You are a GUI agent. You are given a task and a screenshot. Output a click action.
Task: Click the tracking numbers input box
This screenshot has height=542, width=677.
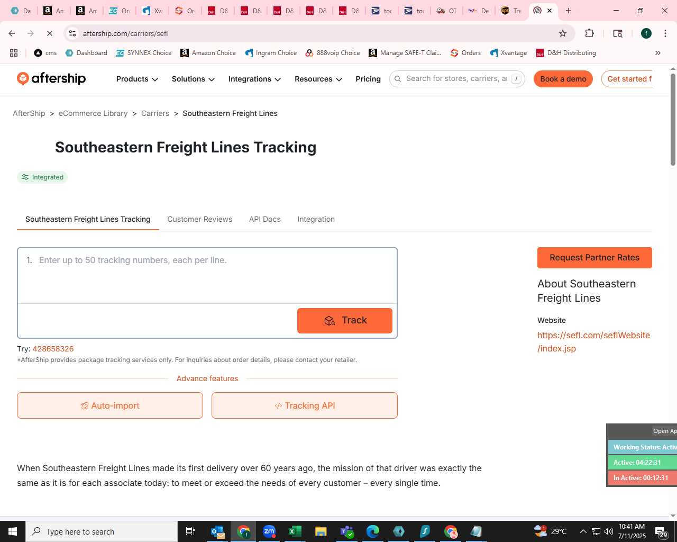coord(207,276)
